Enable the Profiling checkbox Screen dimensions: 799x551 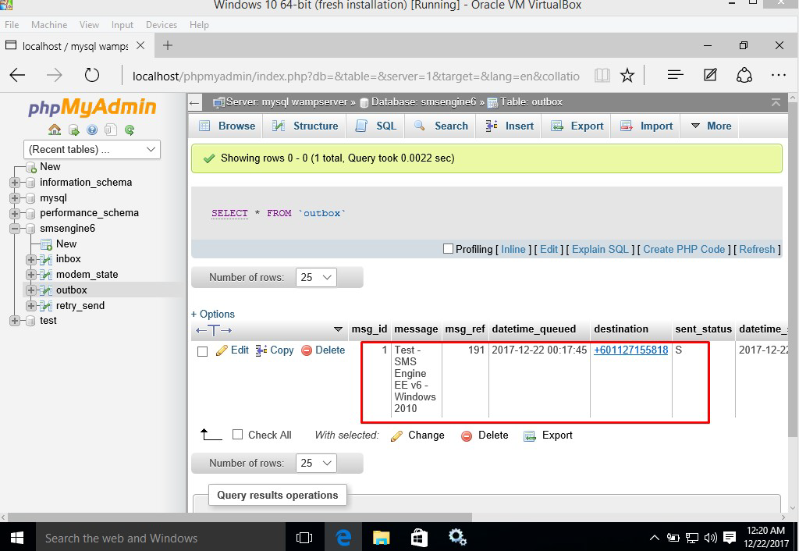click(448, 249)
